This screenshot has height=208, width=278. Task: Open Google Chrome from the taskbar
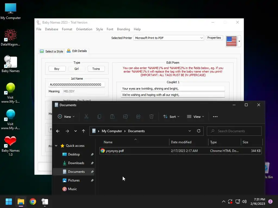coord(33,201)
